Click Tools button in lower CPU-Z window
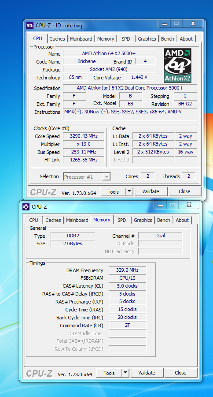The height and width of the screenshot is (397, 213). [110, 373]
